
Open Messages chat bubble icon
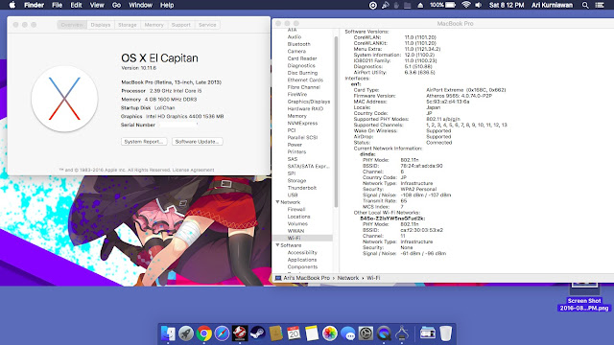(x=347, y=333)
